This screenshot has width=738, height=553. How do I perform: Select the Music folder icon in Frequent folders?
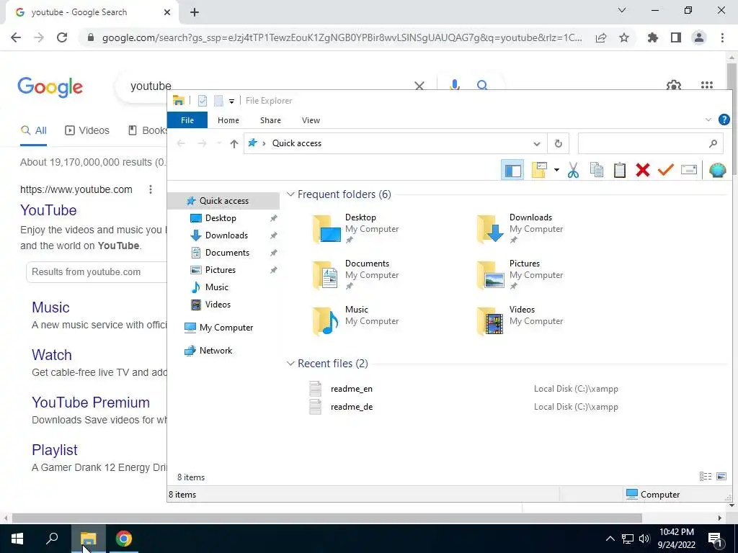pyautogui.click(x=325, y=320)
